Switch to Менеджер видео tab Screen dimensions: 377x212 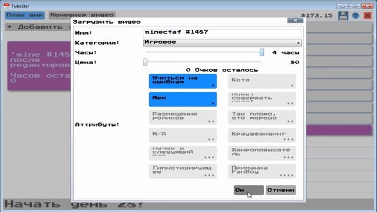82,15
